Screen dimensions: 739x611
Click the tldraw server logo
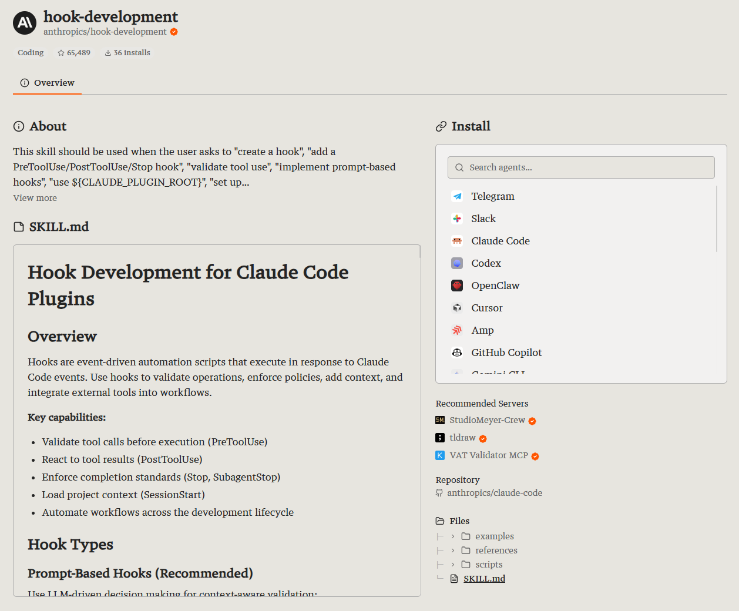point(440,438)
